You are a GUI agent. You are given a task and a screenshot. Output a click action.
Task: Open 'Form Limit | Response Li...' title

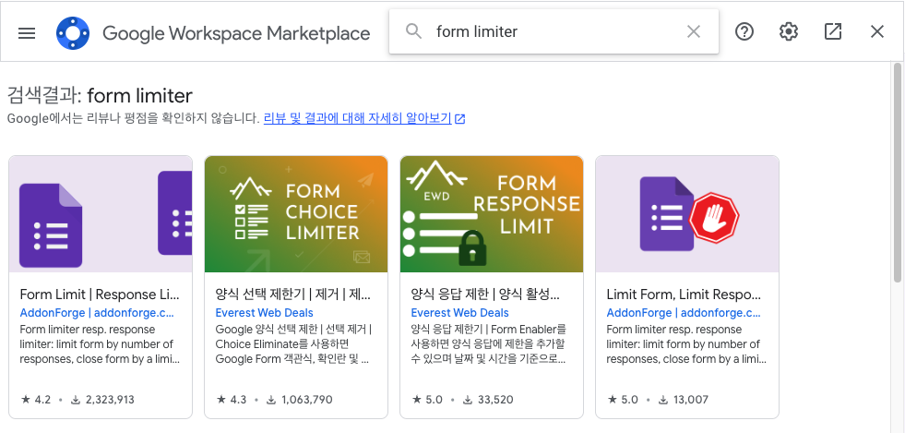(100, 295)
